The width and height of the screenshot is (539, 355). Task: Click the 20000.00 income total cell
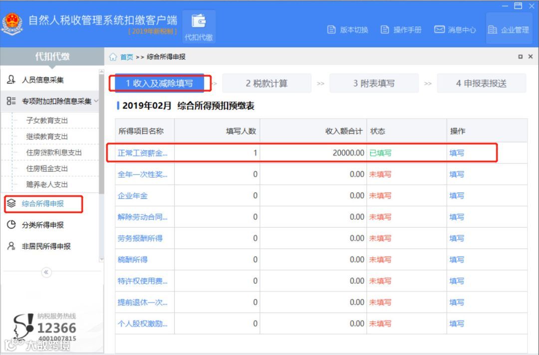313,153
